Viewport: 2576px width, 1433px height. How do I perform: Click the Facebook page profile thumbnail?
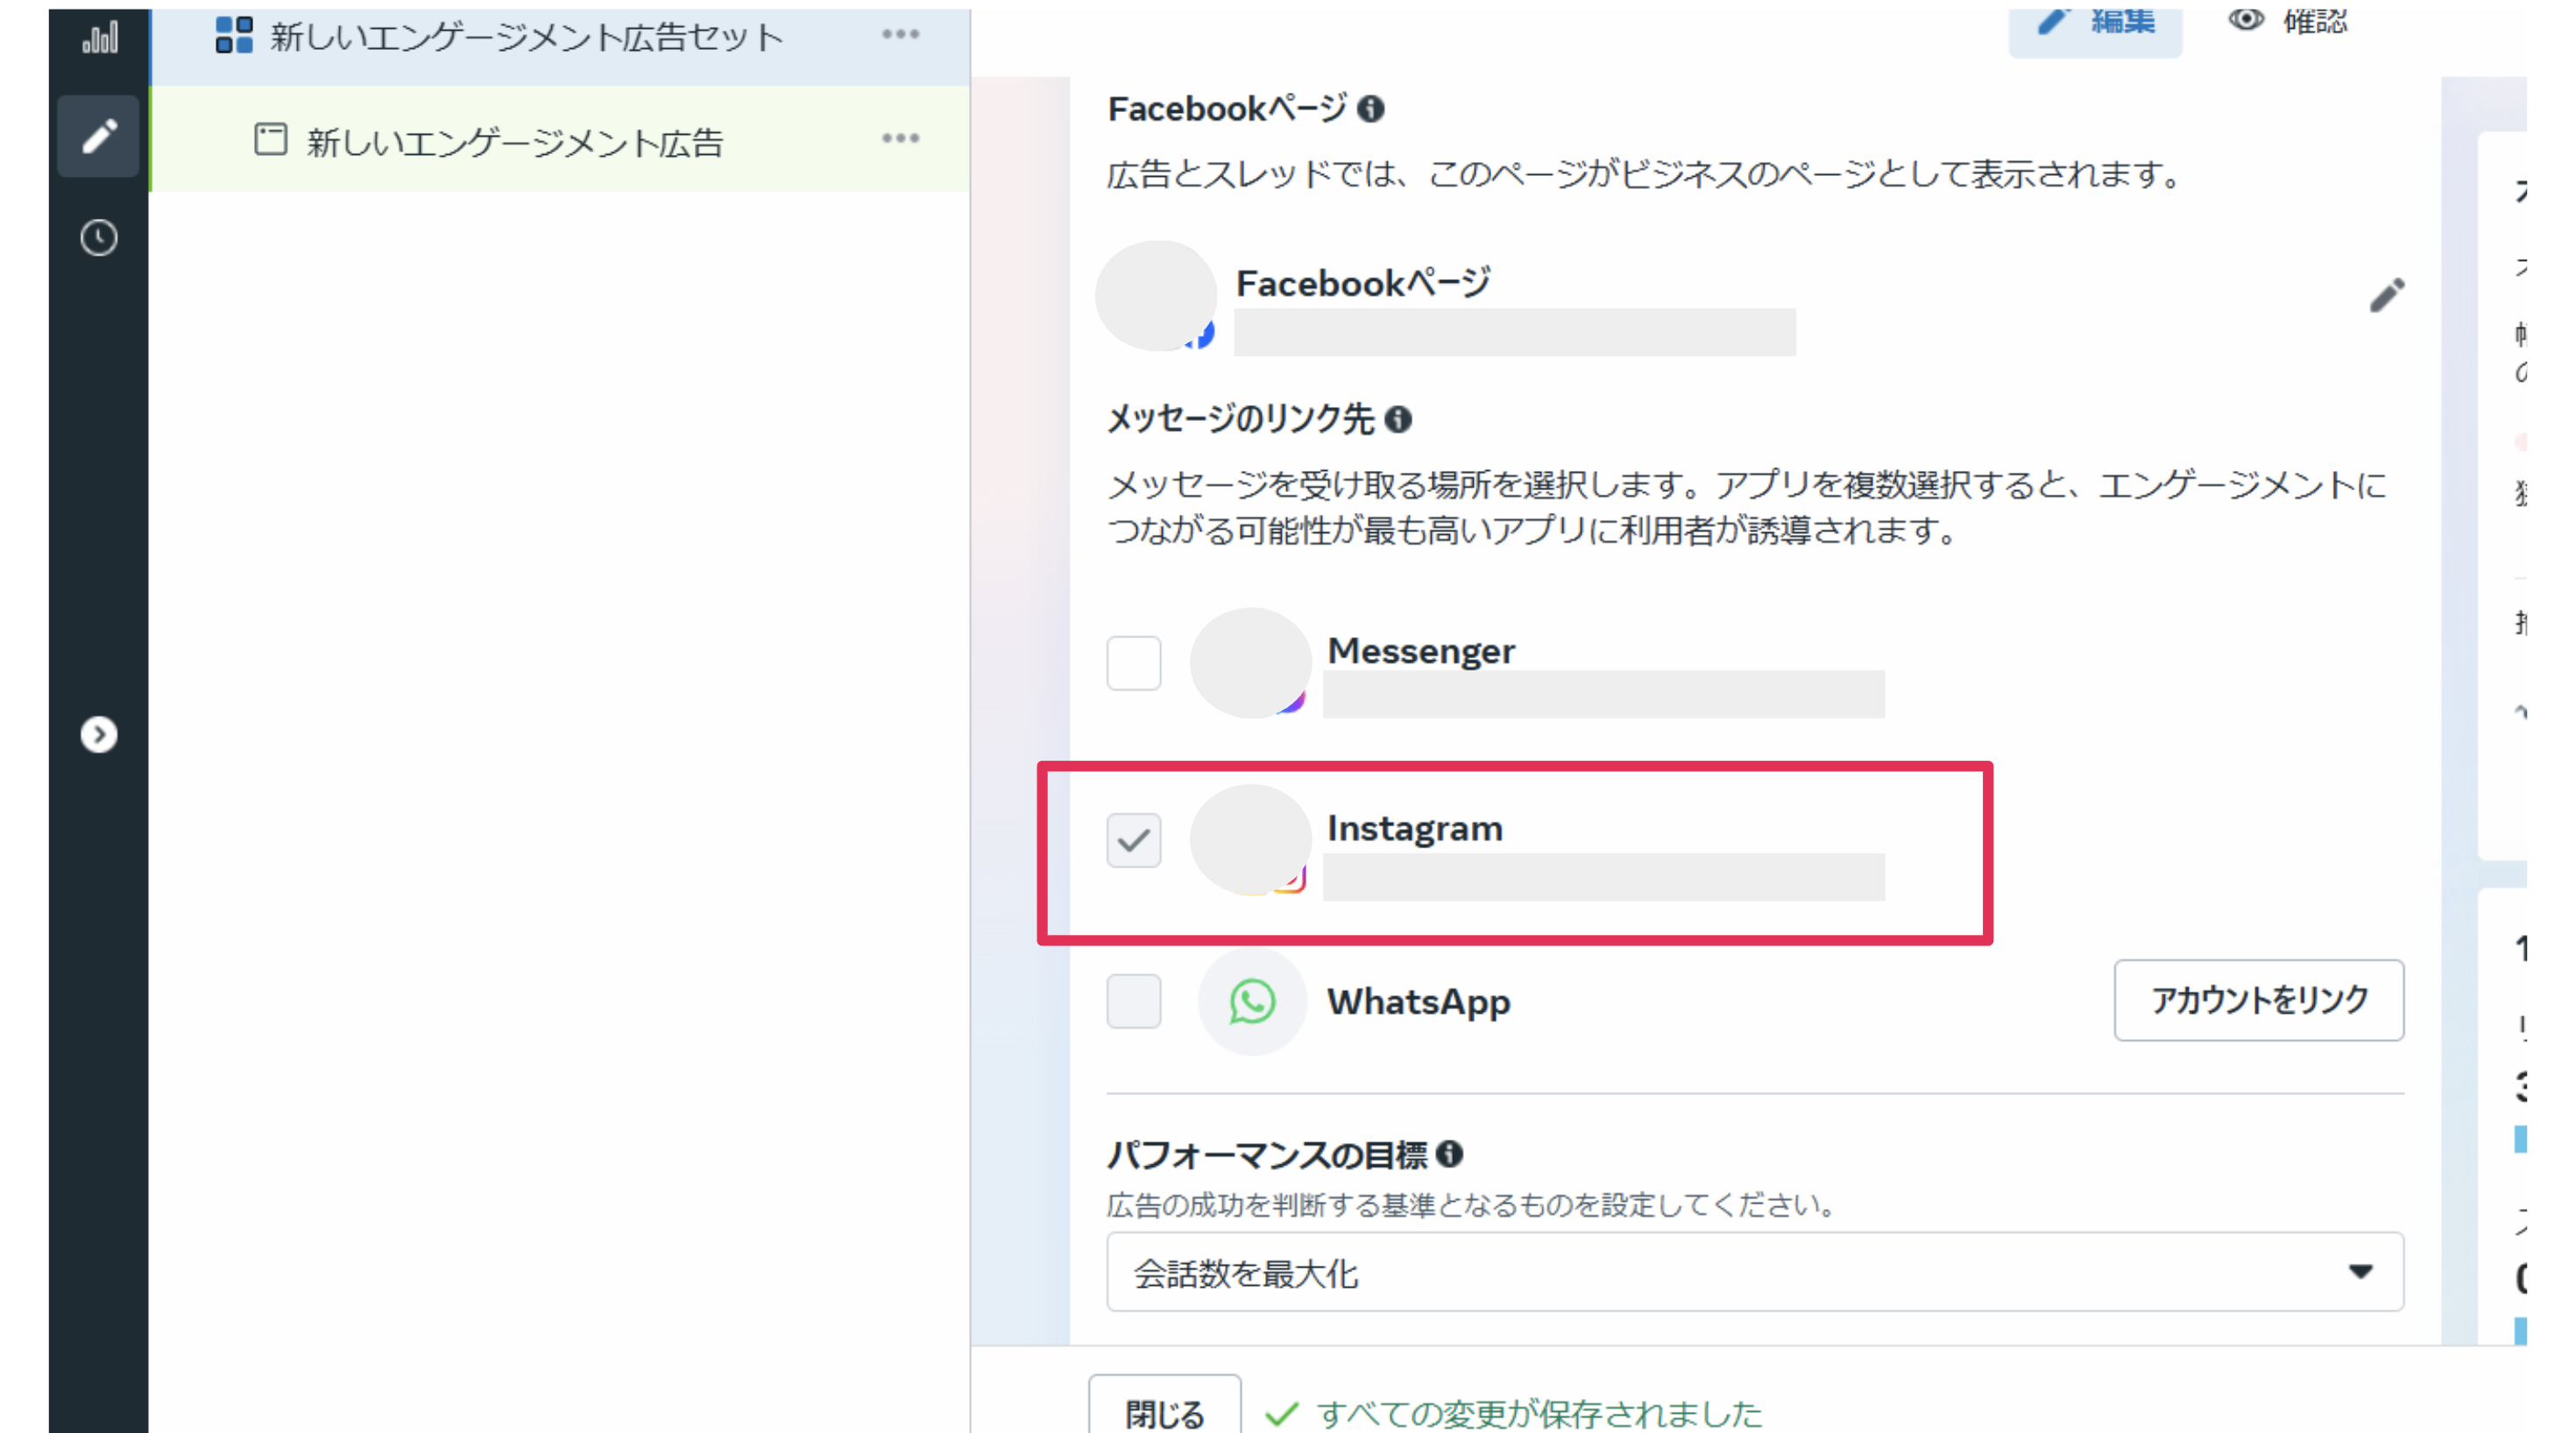pyautogui.click(x=1156, y=296)
